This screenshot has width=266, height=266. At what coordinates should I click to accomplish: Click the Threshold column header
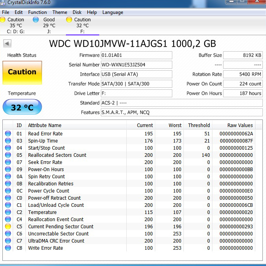198,125
